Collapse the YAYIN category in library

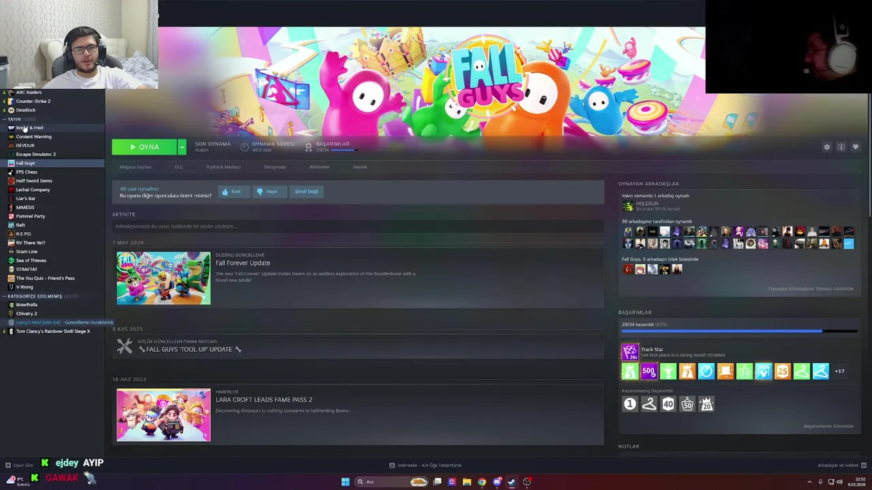pyautogui.click(x=4, y=119)
